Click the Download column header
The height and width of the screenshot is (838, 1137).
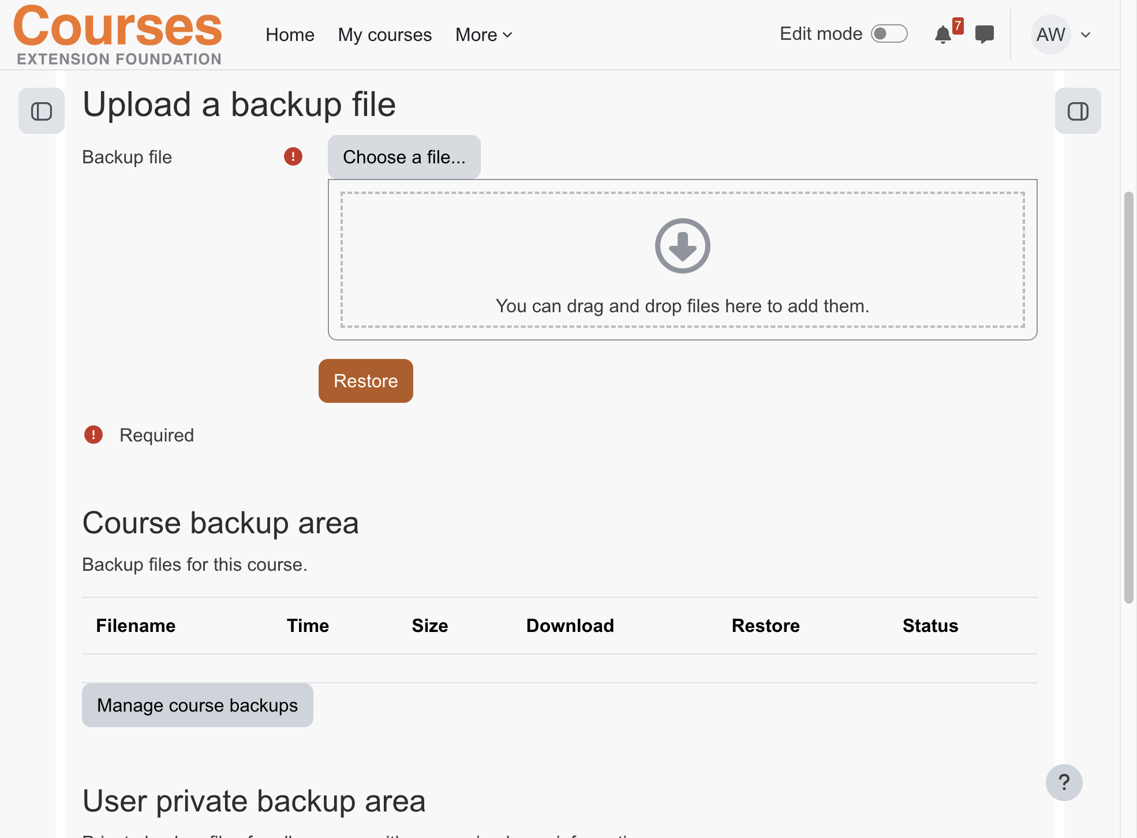[x=570, y=626]
